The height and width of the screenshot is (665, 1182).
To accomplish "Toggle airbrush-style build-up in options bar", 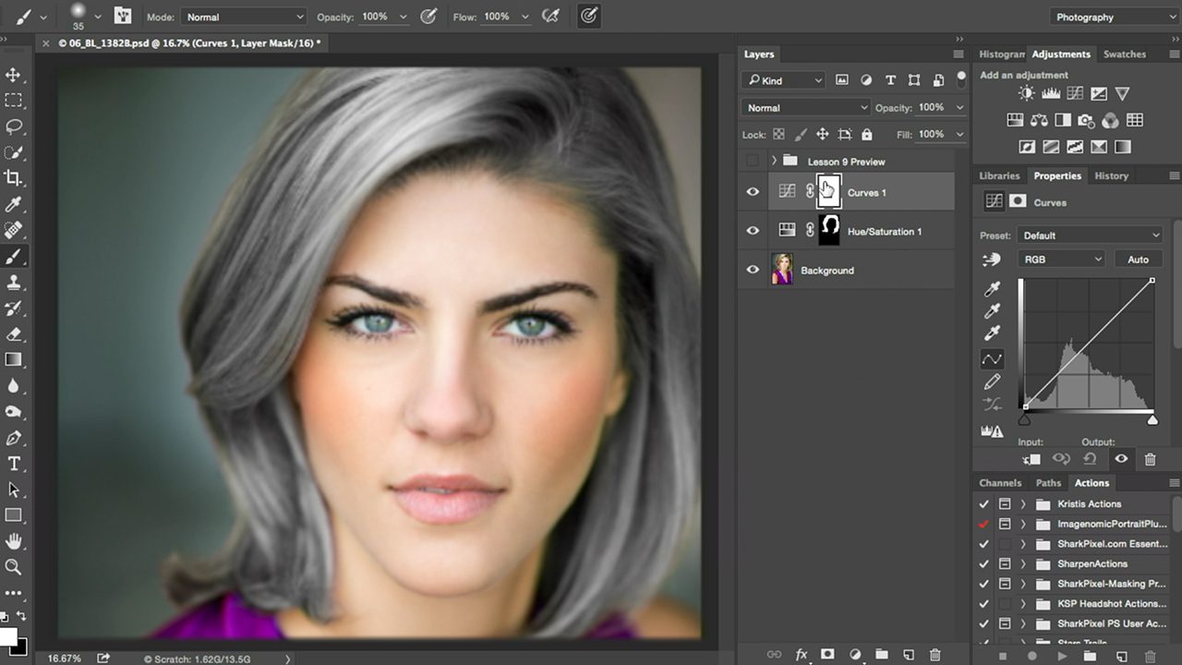I will click(x=550, y=17).
